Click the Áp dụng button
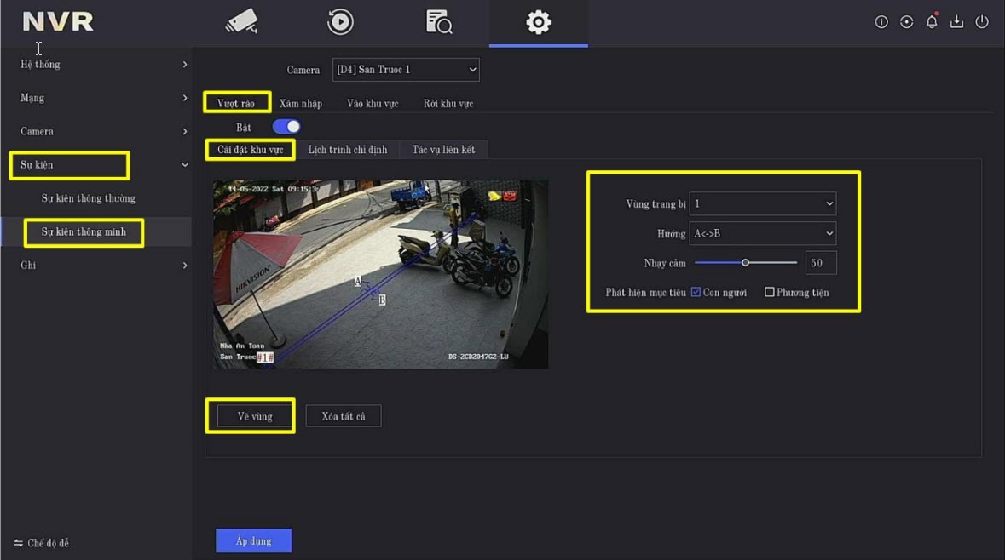Viewport: 1005px width, 560px height. click(x=253, y=541)
